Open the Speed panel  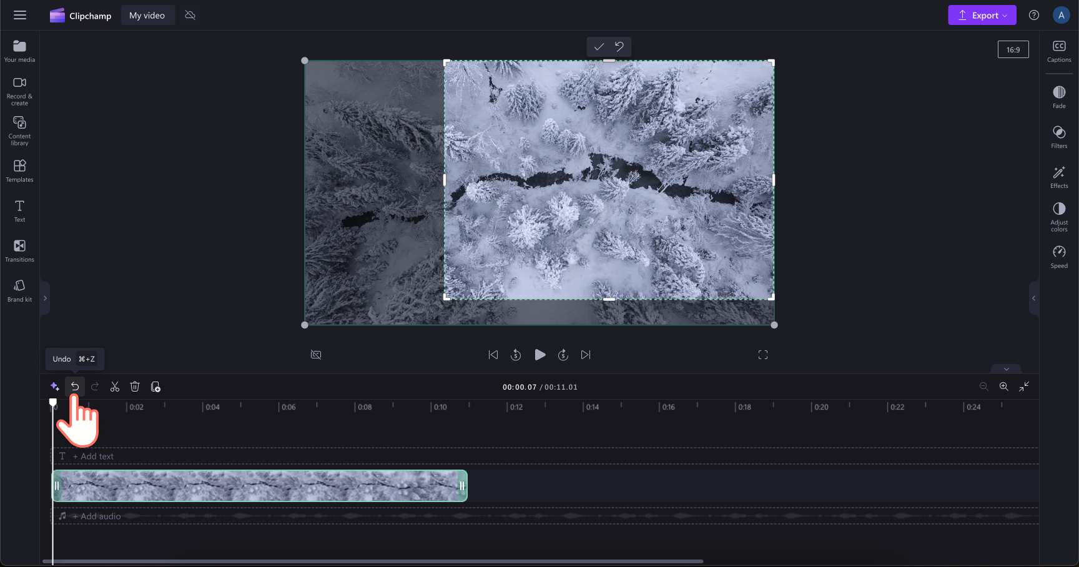(x=1059, y=257)
